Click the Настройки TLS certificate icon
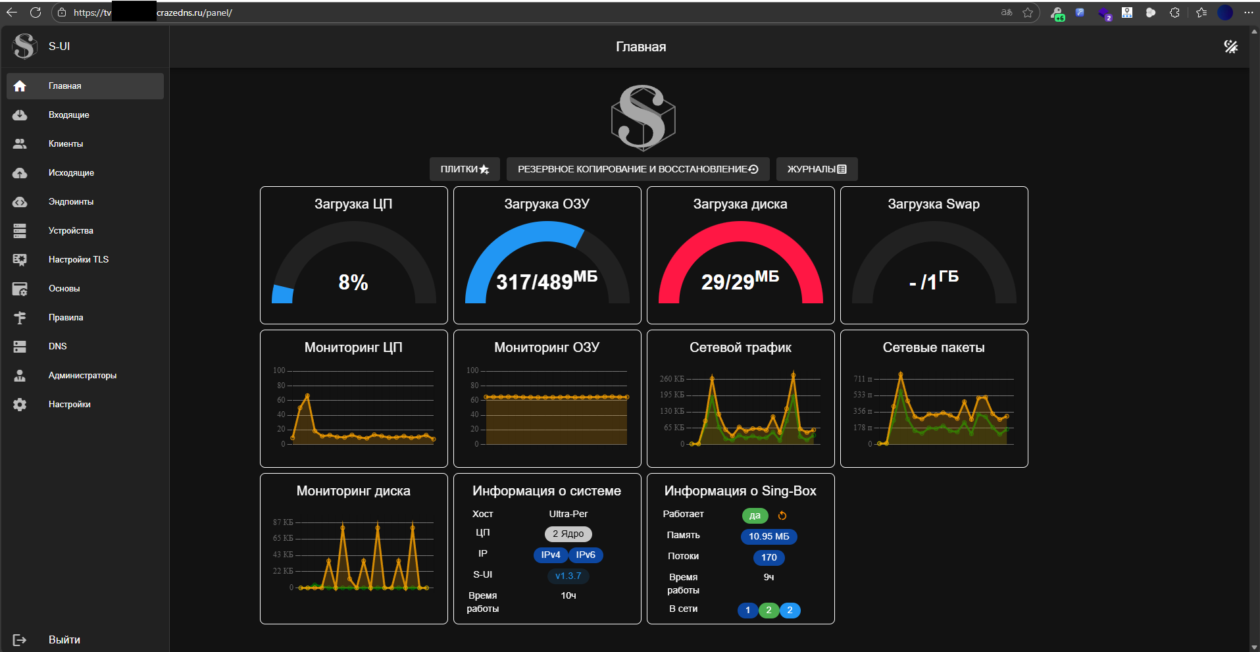 [x=20, y=260]
